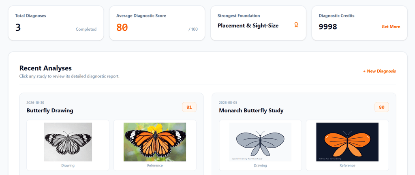Select the Average Diagnostic Score card

(x=157, y=23)
